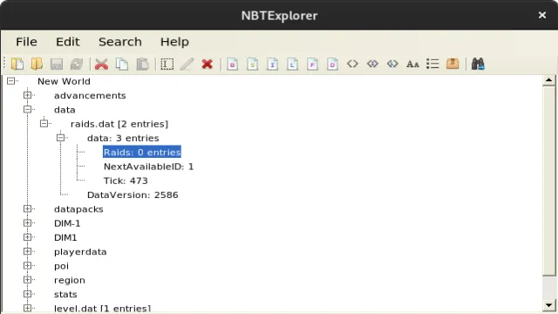This screenshot has width=558, height=314.
Task: Click the List tag bullet icon
Action: (432, 64)
